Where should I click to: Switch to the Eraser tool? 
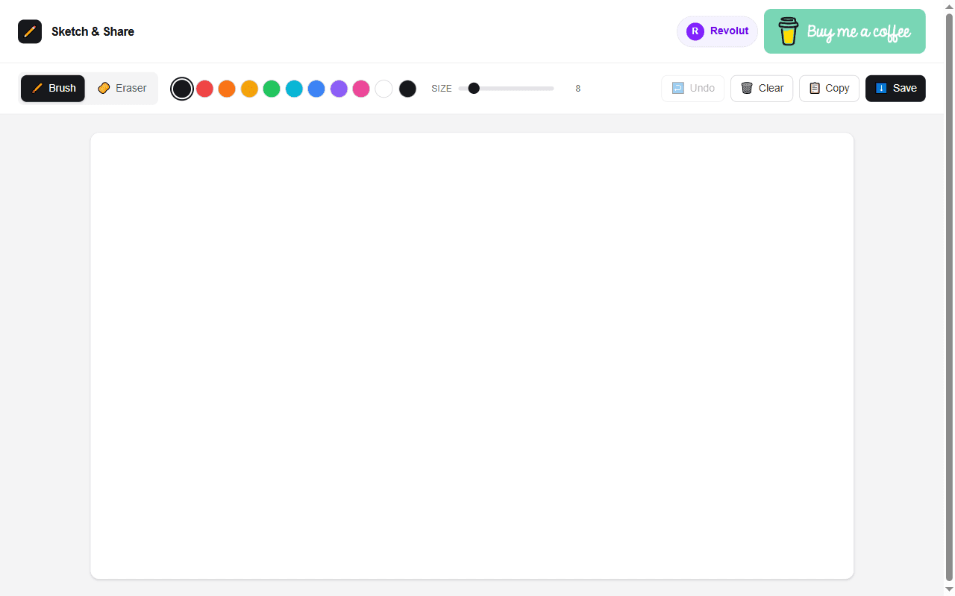(x=122, y=88)
